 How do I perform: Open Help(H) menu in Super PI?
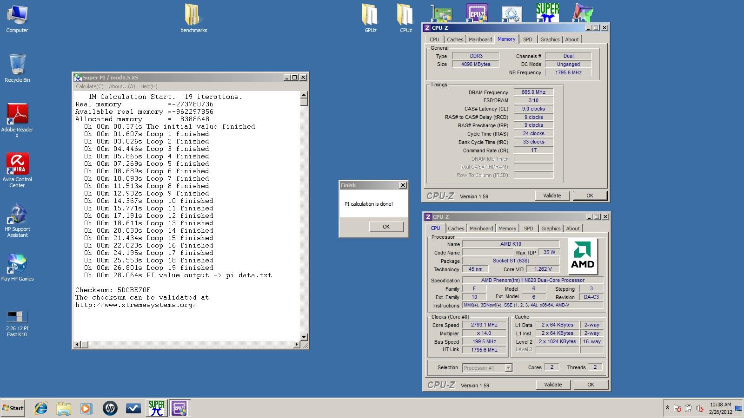click(149, 86)
